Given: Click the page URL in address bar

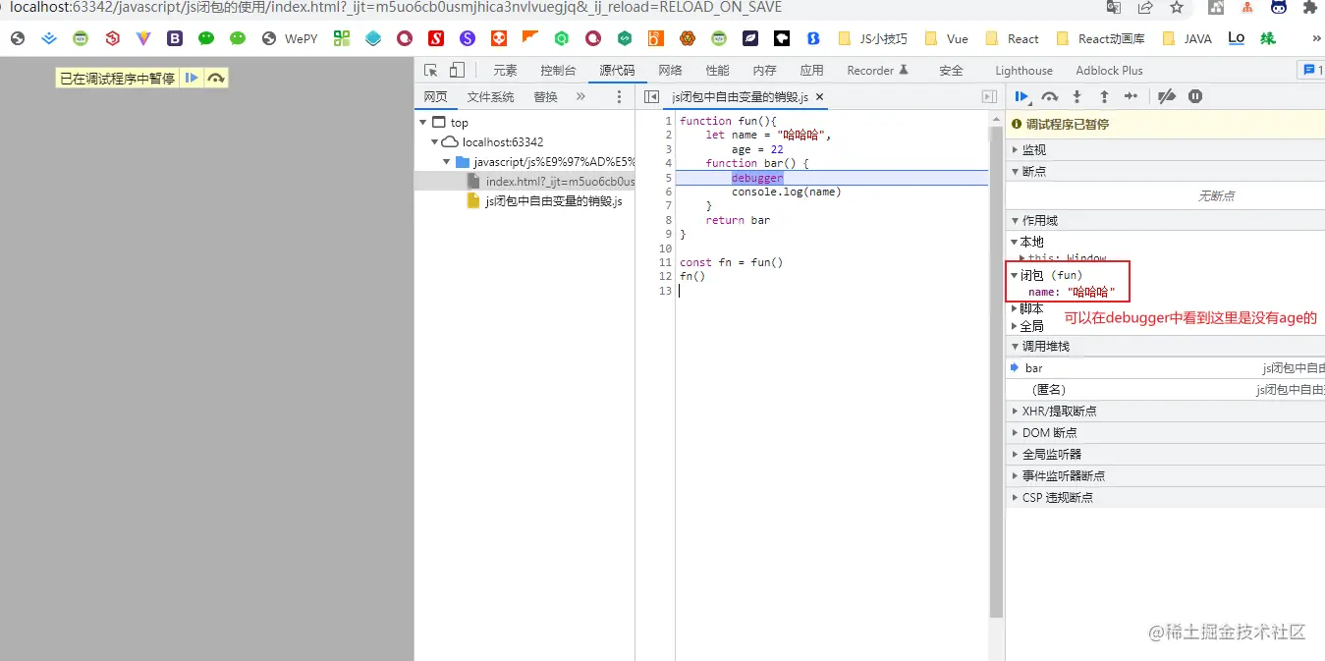Looking at the screenshot, I should coord(396,8).
